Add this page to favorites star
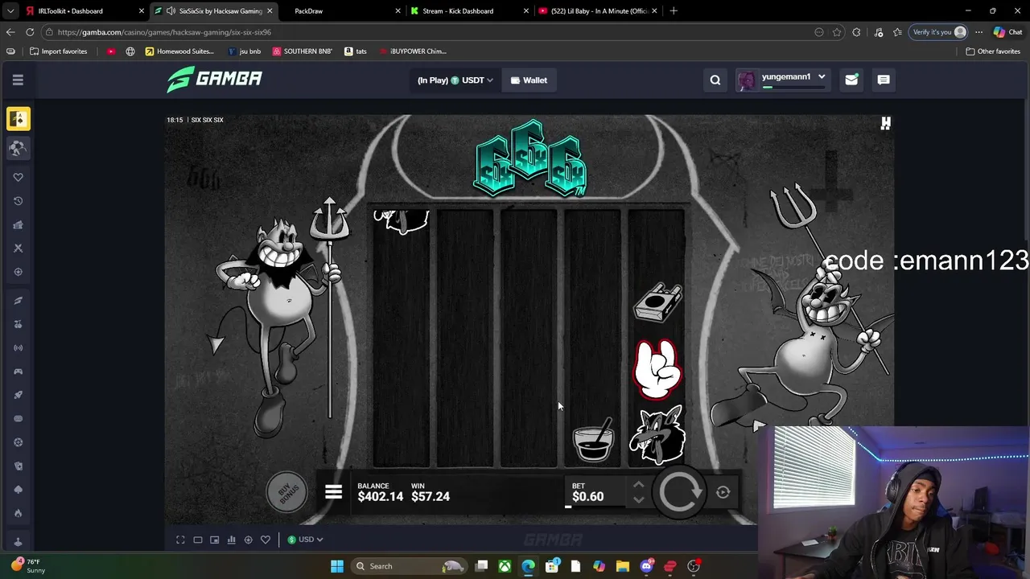1030x579 pixels. pos(837,32)
